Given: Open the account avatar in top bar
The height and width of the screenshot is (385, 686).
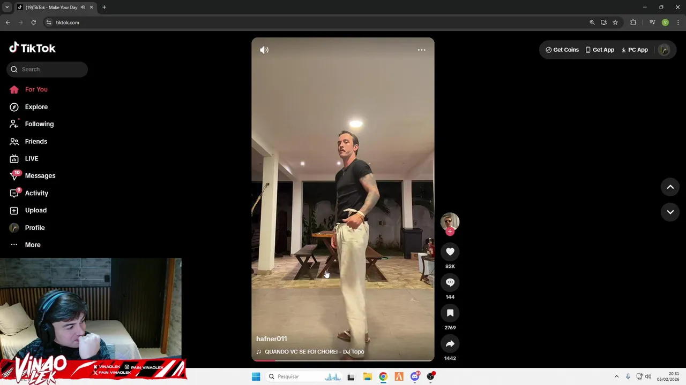Looking at the screenshot, I should click(664, 50).
